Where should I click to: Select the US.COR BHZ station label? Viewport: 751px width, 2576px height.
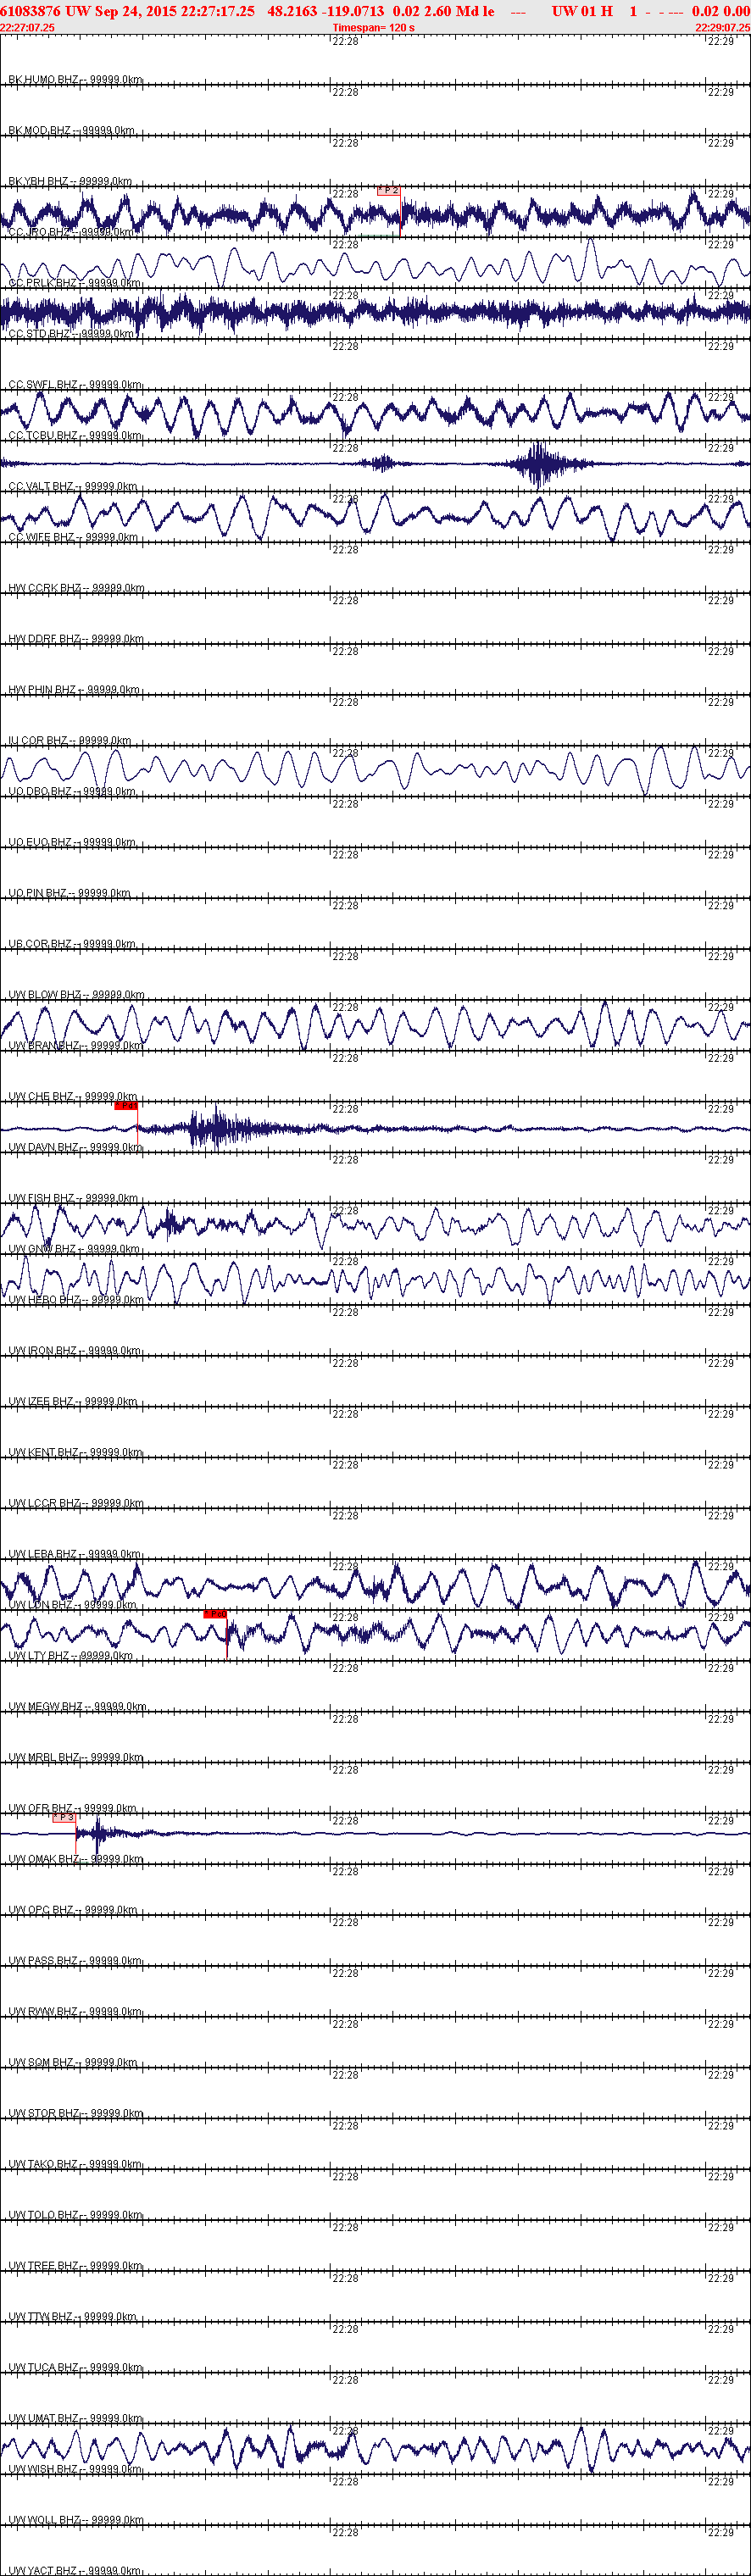pos(72,944)
